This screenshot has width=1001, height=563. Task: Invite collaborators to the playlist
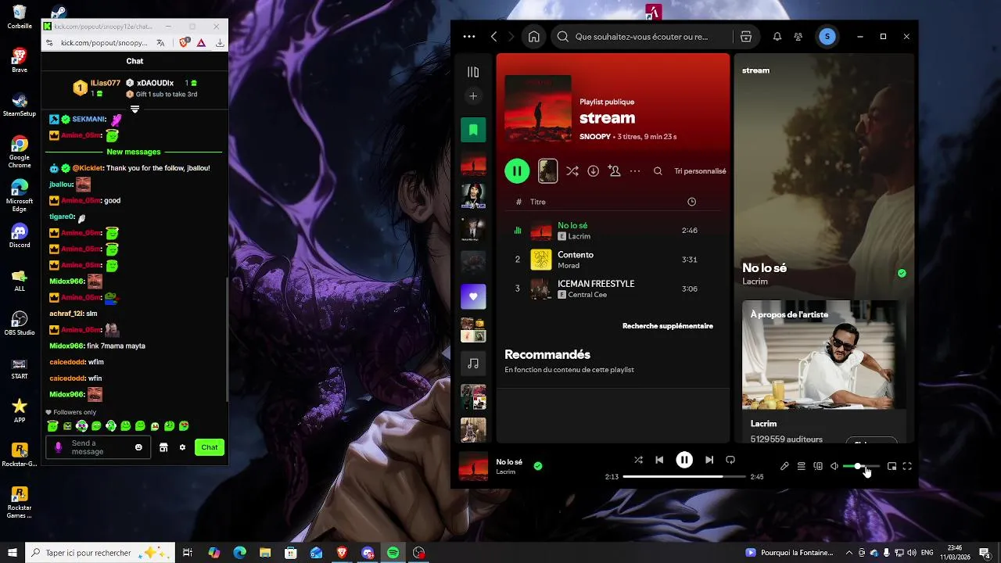pyautogui.click(x=615, y=171)
